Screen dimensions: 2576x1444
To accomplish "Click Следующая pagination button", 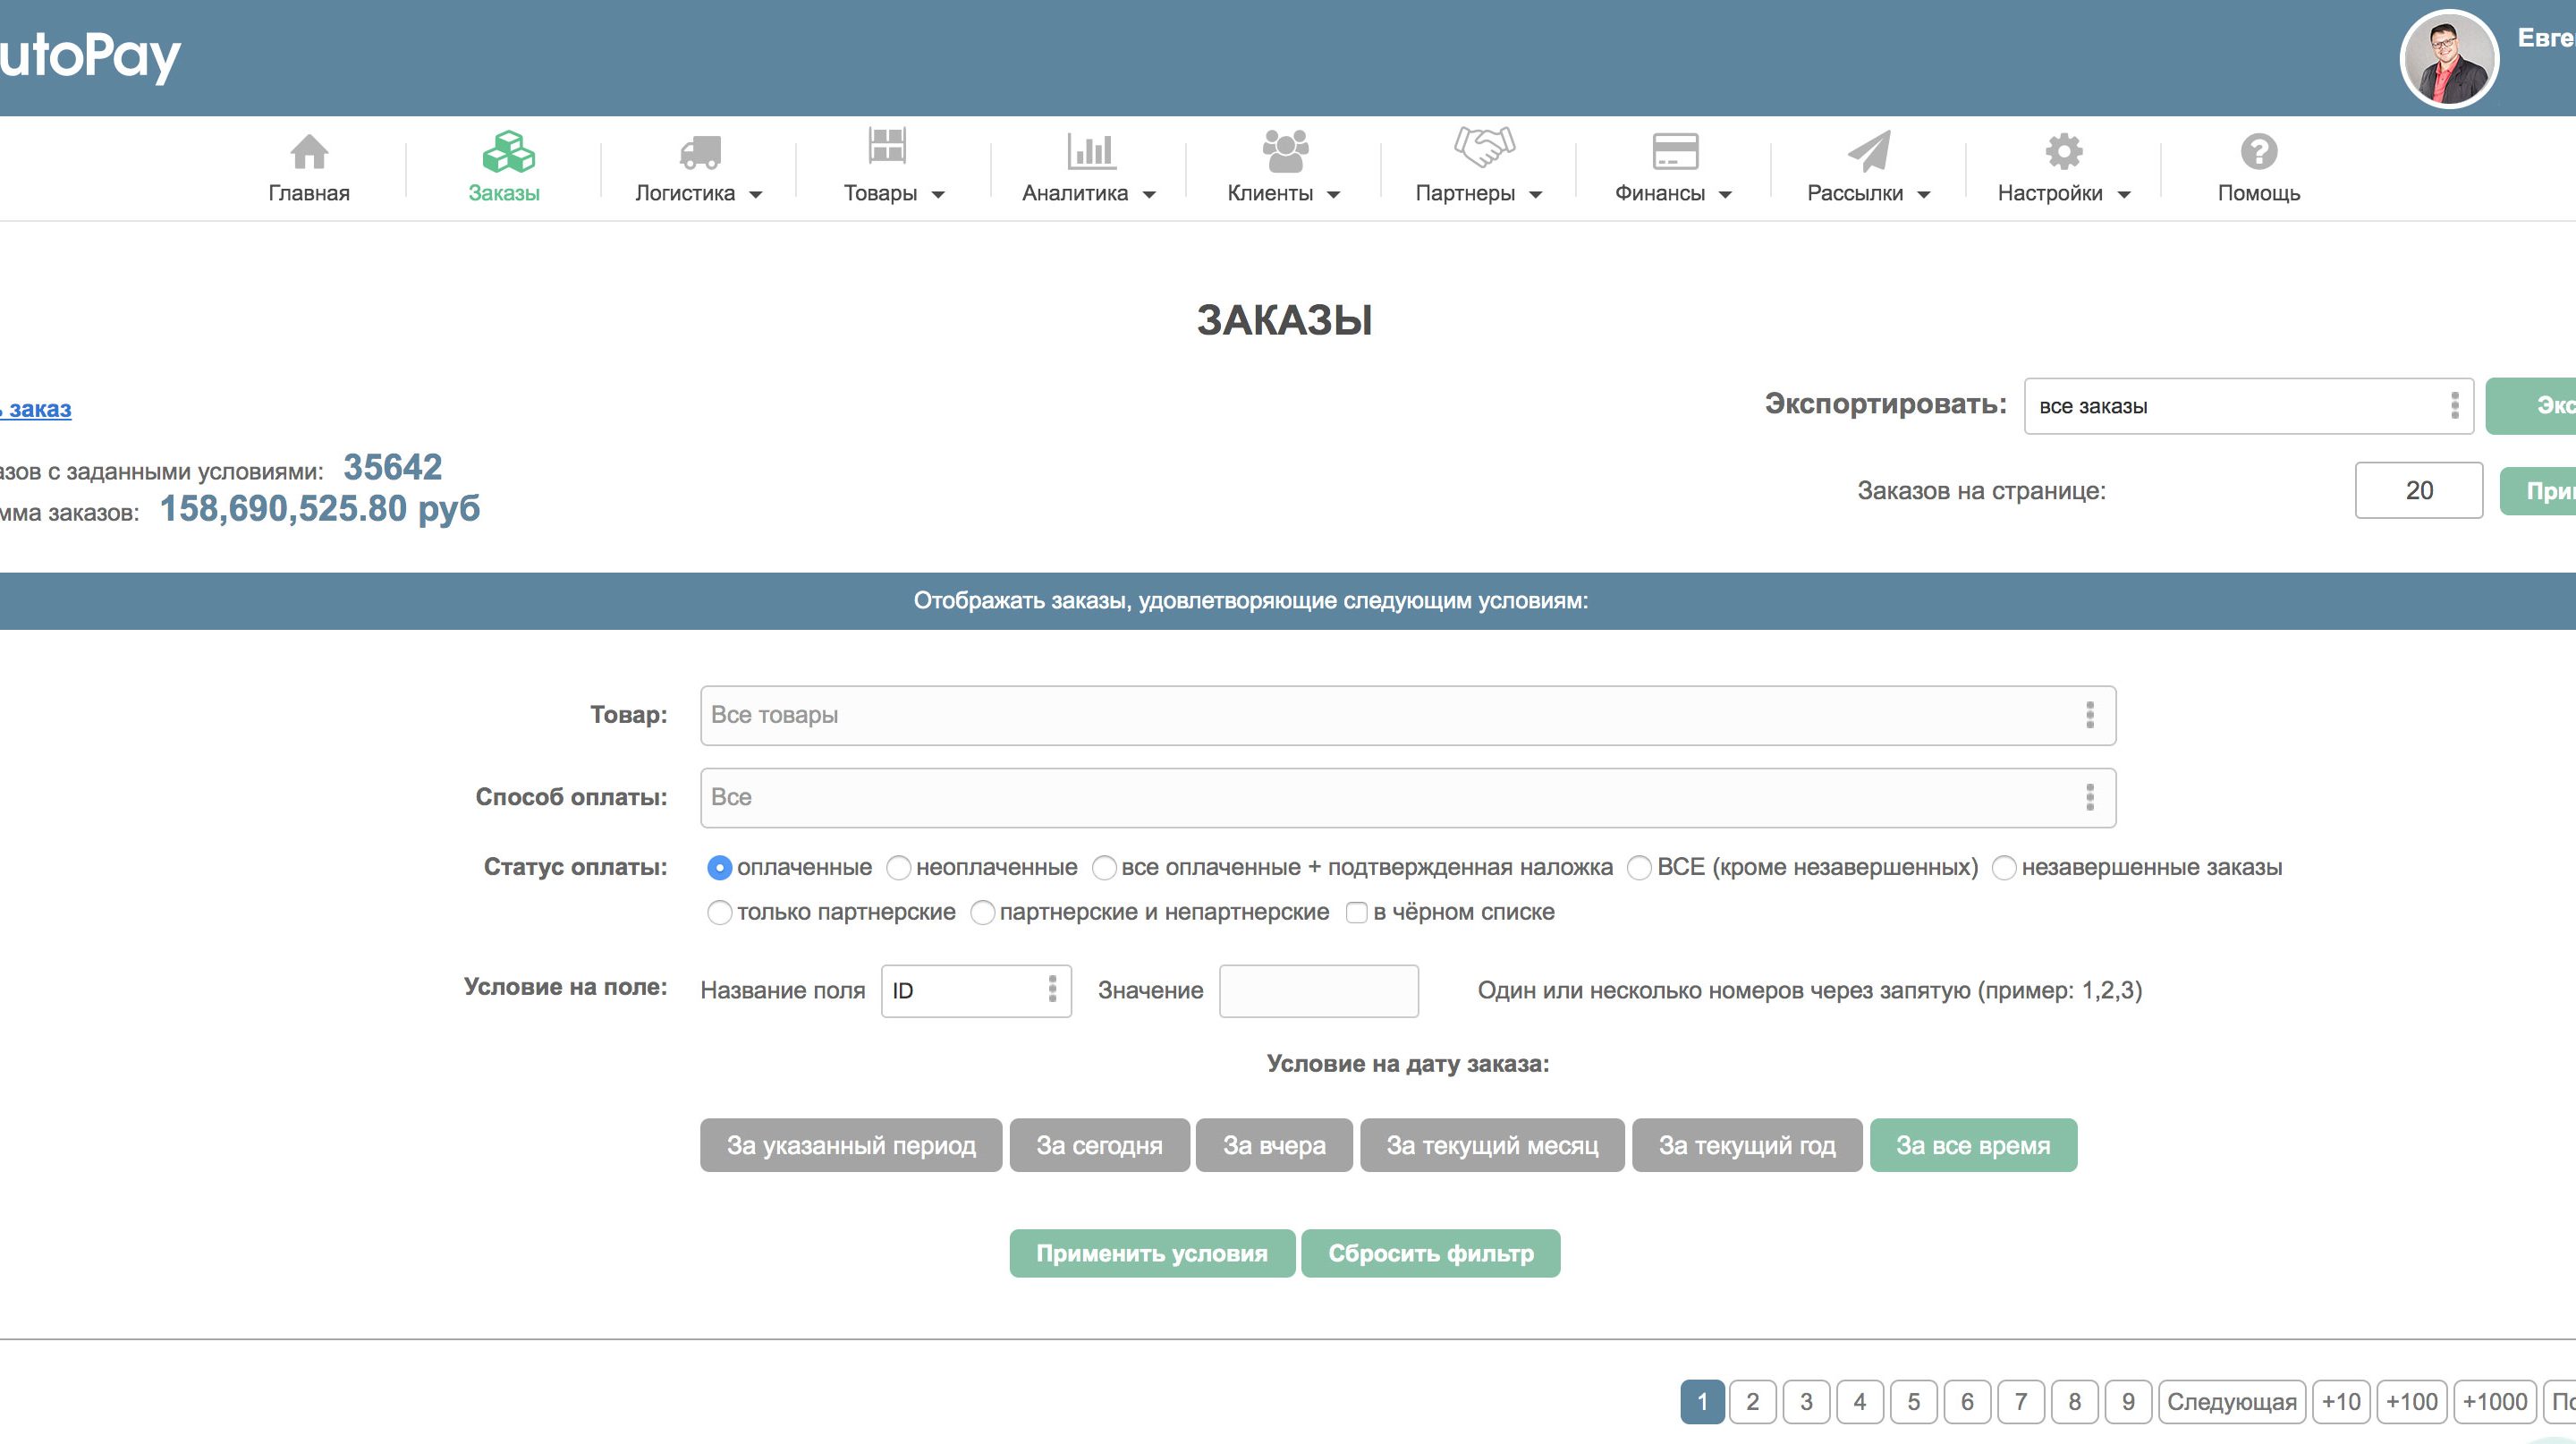I will [2232, 1402].
